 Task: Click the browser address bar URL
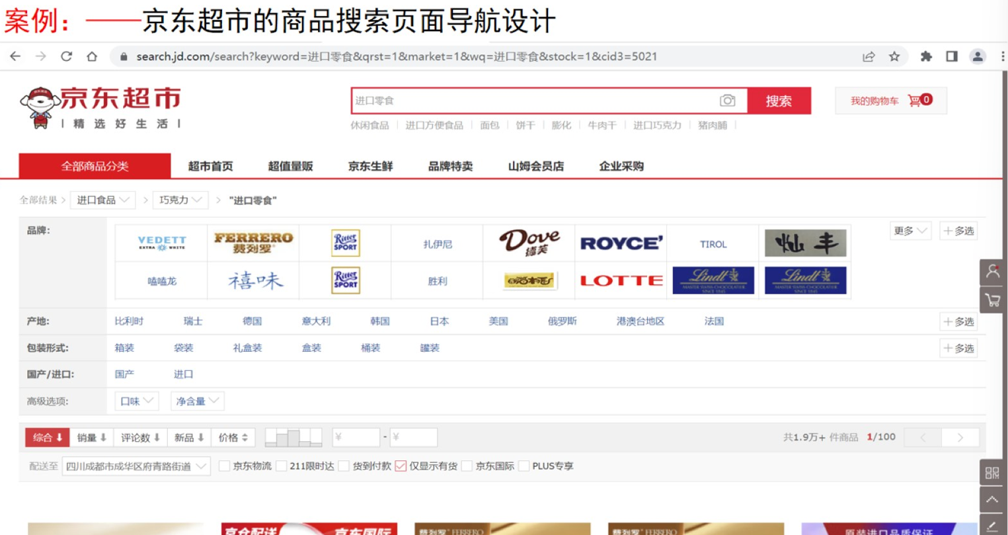(397, 57)
